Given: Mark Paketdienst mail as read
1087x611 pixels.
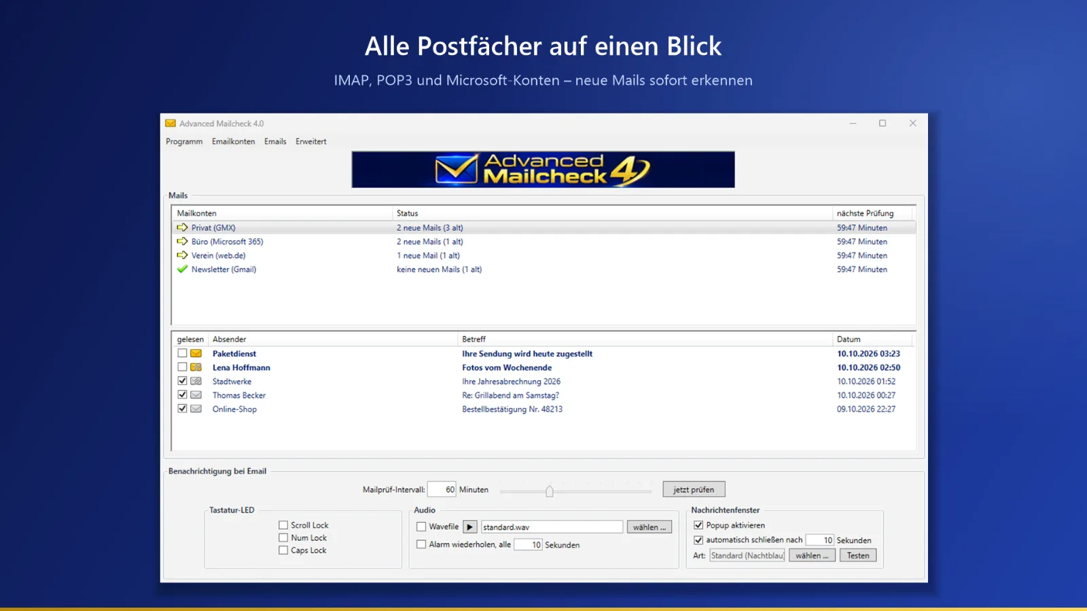Looking at the screenshot, I should [x=182, y=353].
